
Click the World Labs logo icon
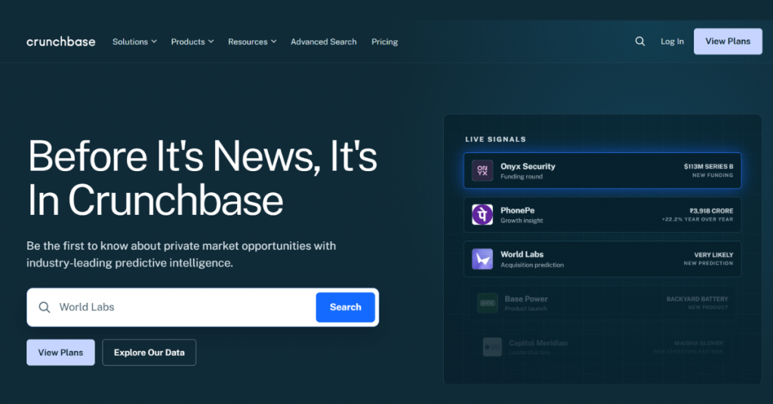click(x=482, y=259)
